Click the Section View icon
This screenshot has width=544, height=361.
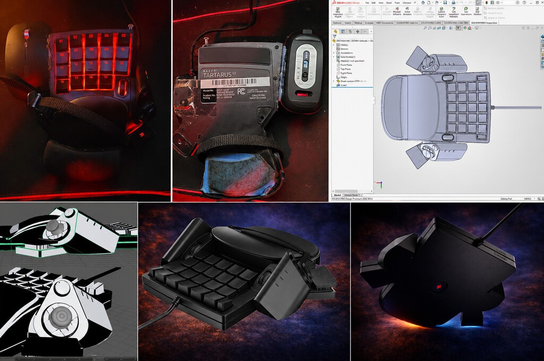439,28
